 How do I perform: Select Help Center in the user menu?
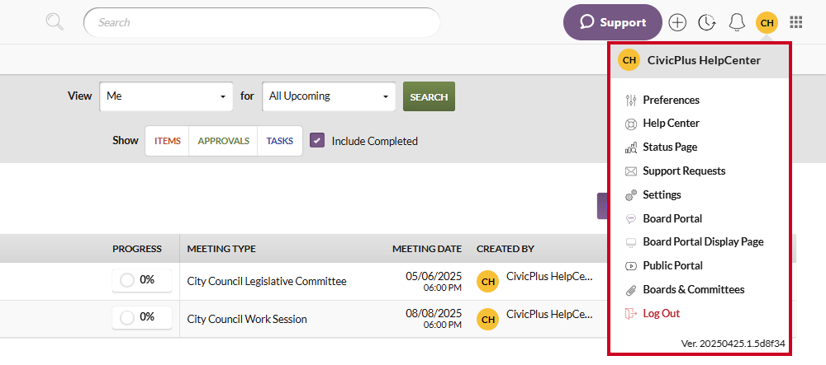coord(671,124)
